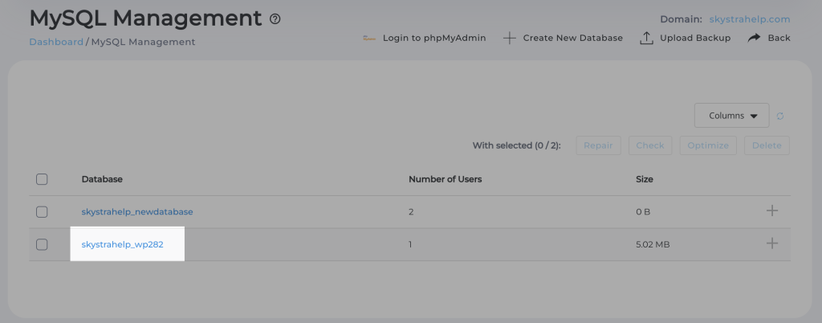This screenshot has width=822, height=323.
Task: Open the skystrahelp.com domain link
Action: [x=750, y=18]
